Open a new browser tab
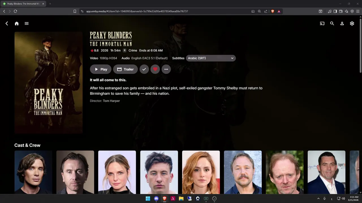Screen dimensions: 362x203 coord(50,4)
